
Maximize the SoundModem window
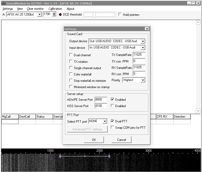click(x=193, y=3)
